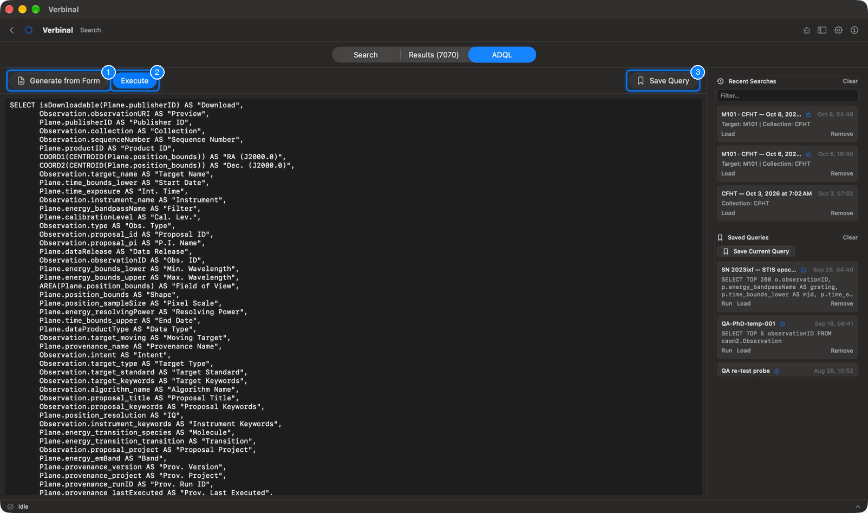The width and height of the screenshot is (868, 513).
Task: Click the 'P.I. Name' alias line
Action: (x=122, y=243)
